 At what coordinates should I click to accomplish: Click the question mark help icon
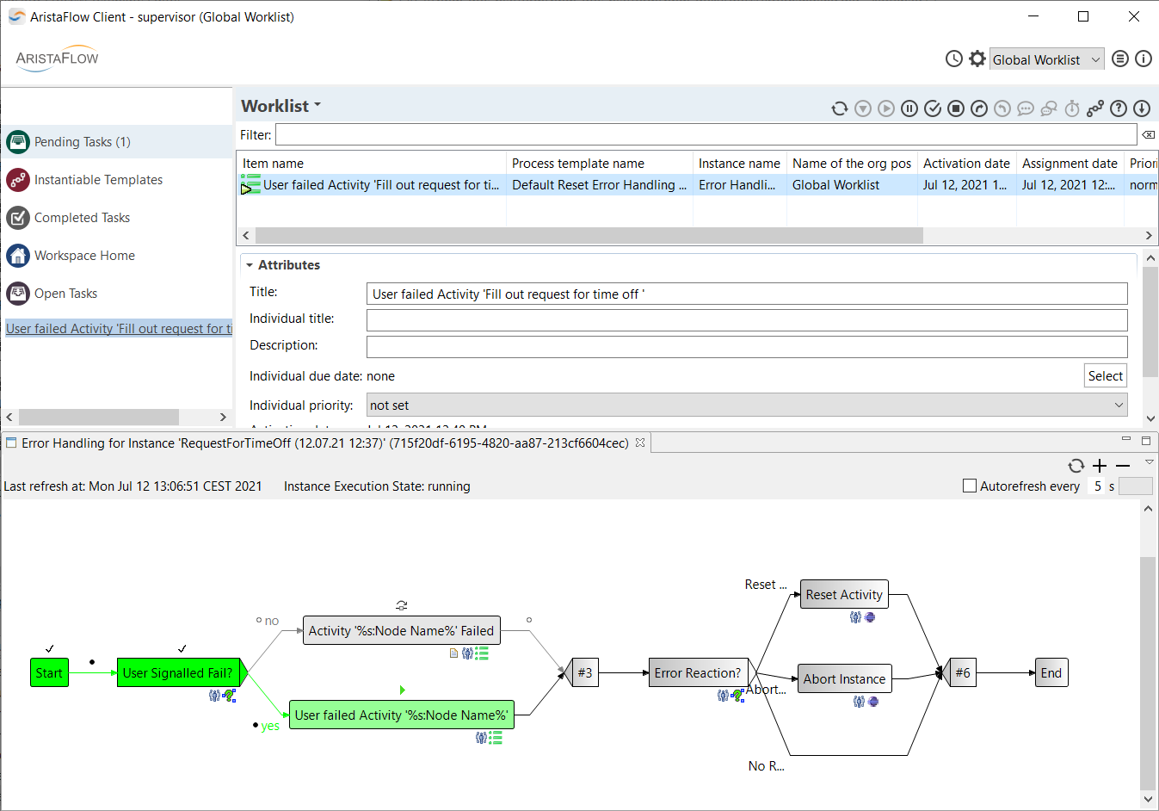click(x=1119, y=108)
